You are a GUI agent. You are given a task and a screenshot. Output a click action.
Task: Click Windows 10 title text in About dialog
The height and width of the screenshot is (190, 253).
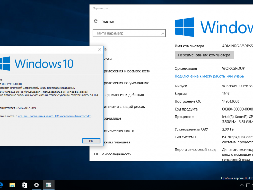click(x=44, y=64)
